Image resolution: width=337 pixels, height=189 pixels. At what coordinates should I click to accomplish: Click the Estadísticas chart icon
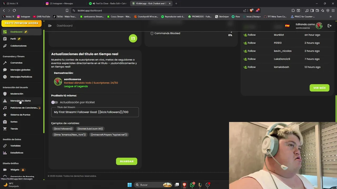coord(5,153)
